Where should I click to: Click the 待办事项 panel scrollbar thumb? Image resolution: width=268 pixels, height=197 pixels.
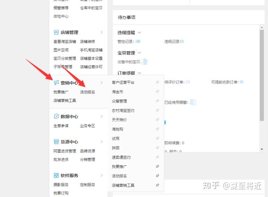(262, 75)
